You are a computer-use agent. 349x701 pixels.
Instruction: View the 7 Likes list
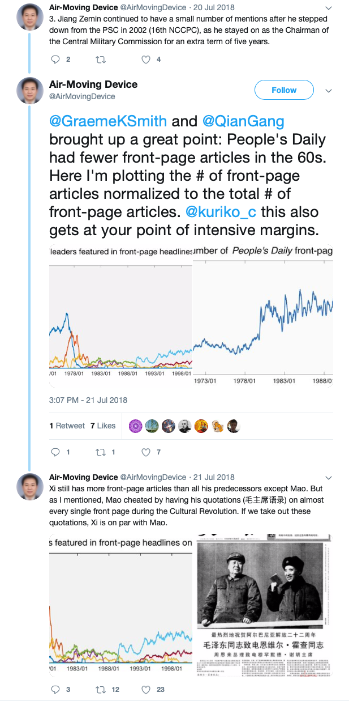[x=103, y=426]
